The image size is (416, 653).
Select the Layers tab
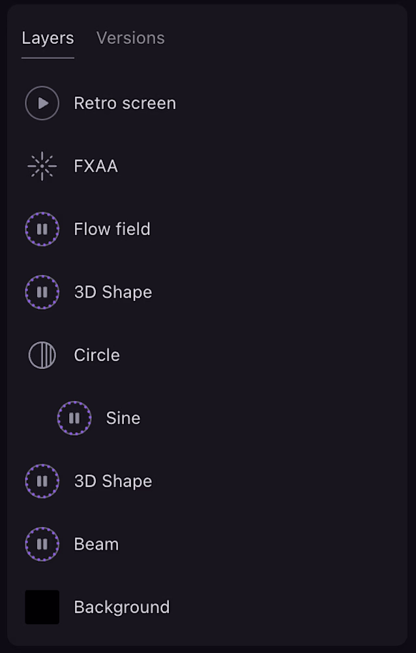pos(48,38)
